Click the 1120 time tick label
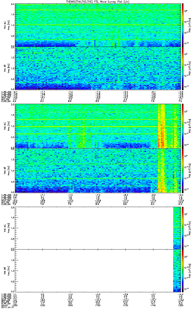Viewport: 193px width, 309px height. [125, 305]
